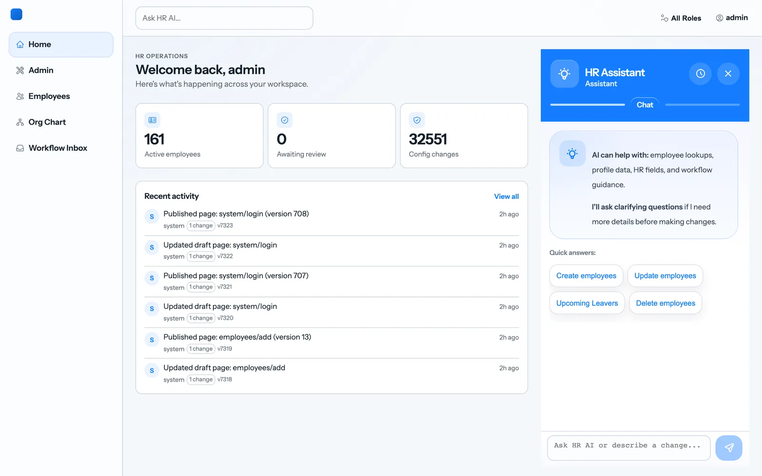The width and height of the screenshot is (762, 476).
Task: Click the Admin tools icon
Action: [x=20, y=70]
